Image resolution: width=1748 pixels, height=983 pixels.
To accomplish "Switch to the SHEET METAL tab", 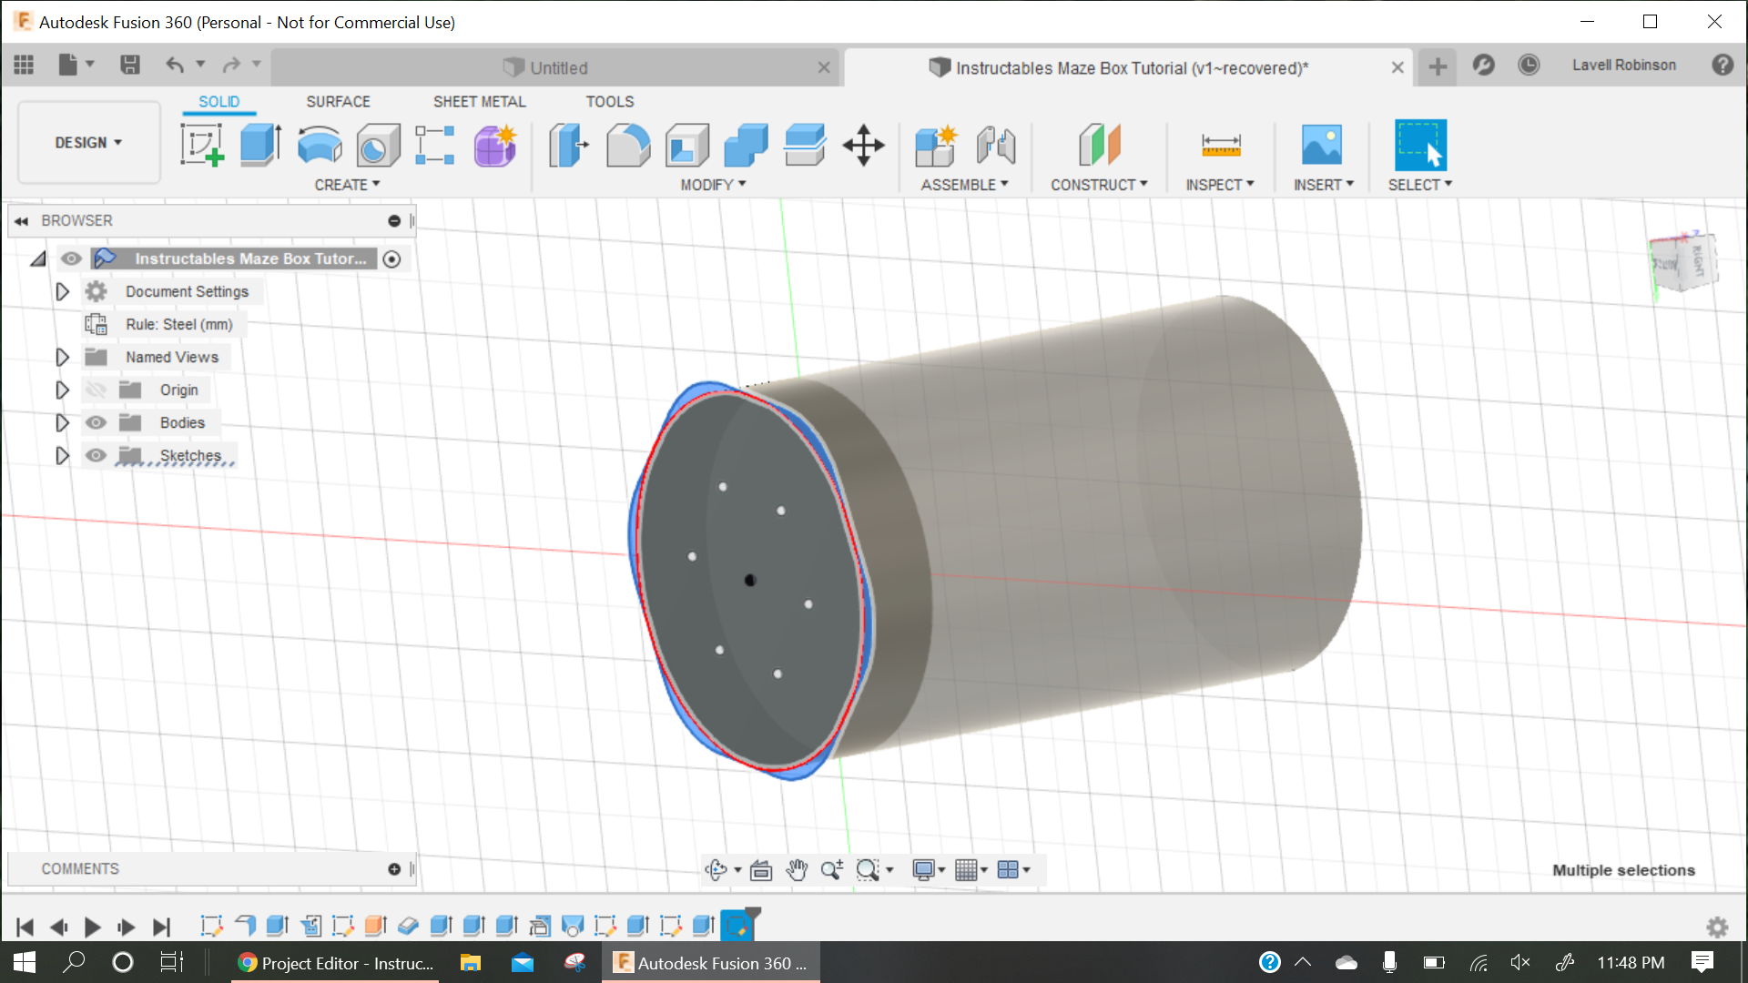I will point(479,102).
